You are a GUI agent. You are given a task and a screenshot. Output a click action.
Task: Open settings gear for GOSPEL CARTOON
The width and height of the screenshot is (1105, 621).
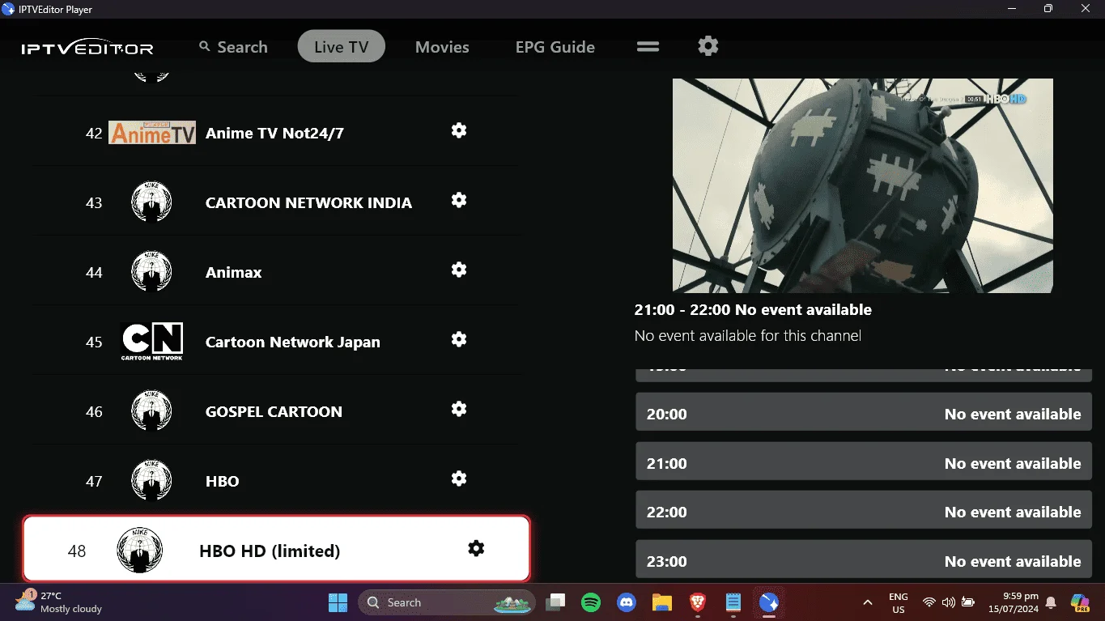pyautogui.click(x=459, y=409)
